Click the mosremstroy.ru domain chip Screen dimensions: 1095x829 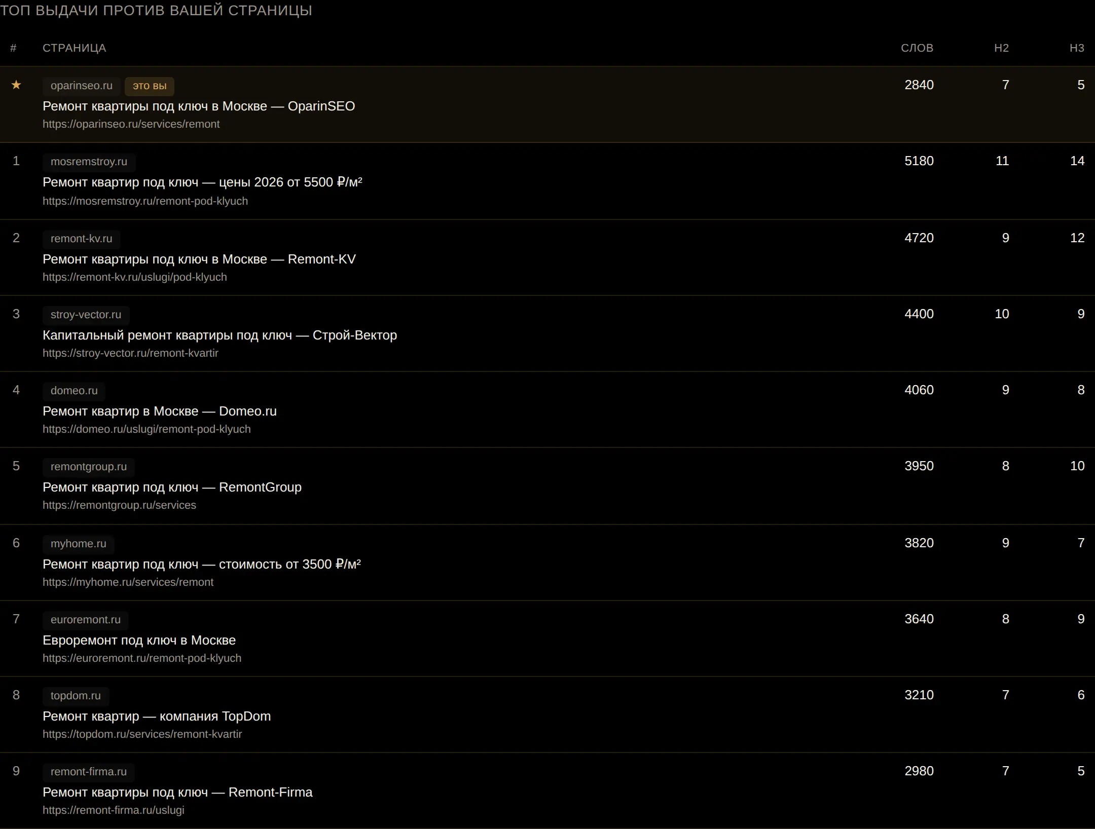(x=89, y=162)
